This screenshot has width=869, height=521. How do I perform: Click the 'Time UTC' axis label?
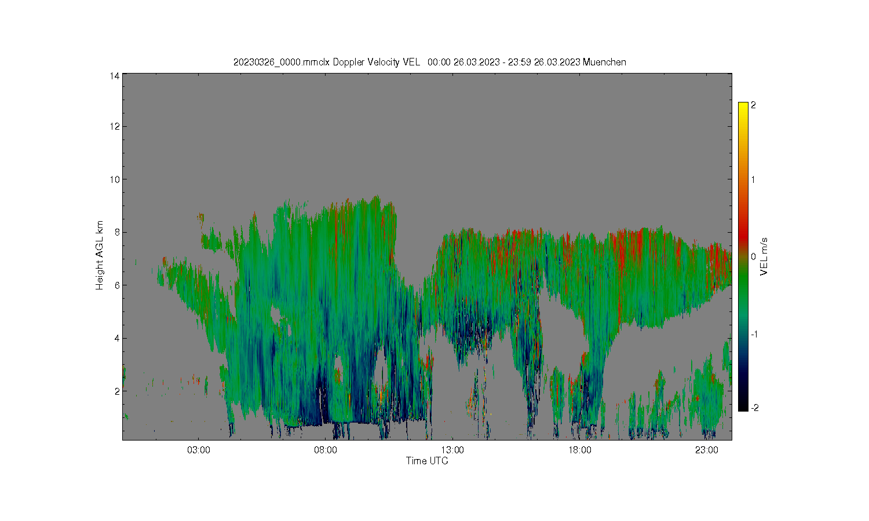click(x=427, y=461)
